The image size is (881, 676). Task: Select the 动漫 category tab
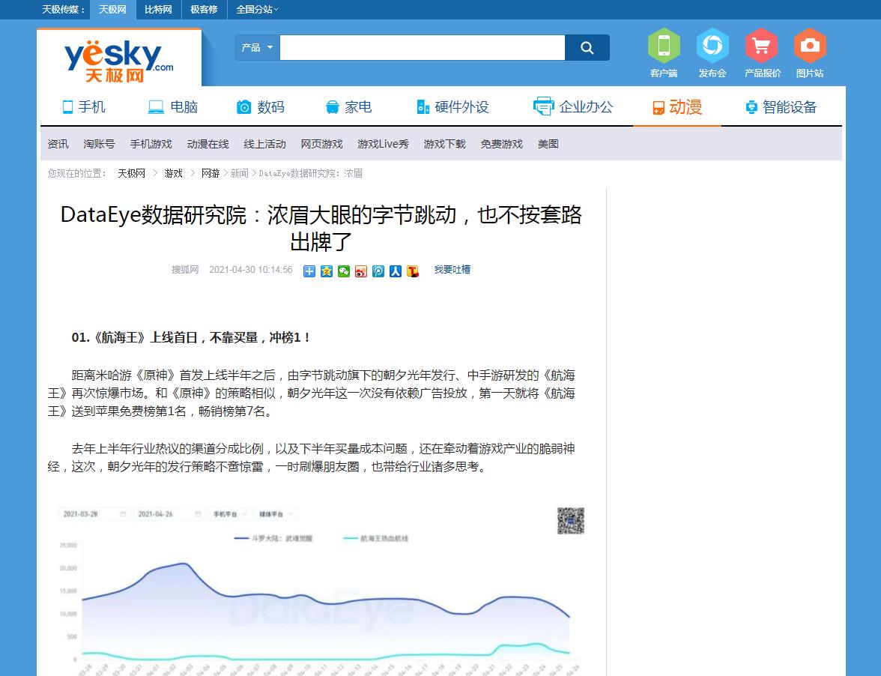tap(677, 106)
